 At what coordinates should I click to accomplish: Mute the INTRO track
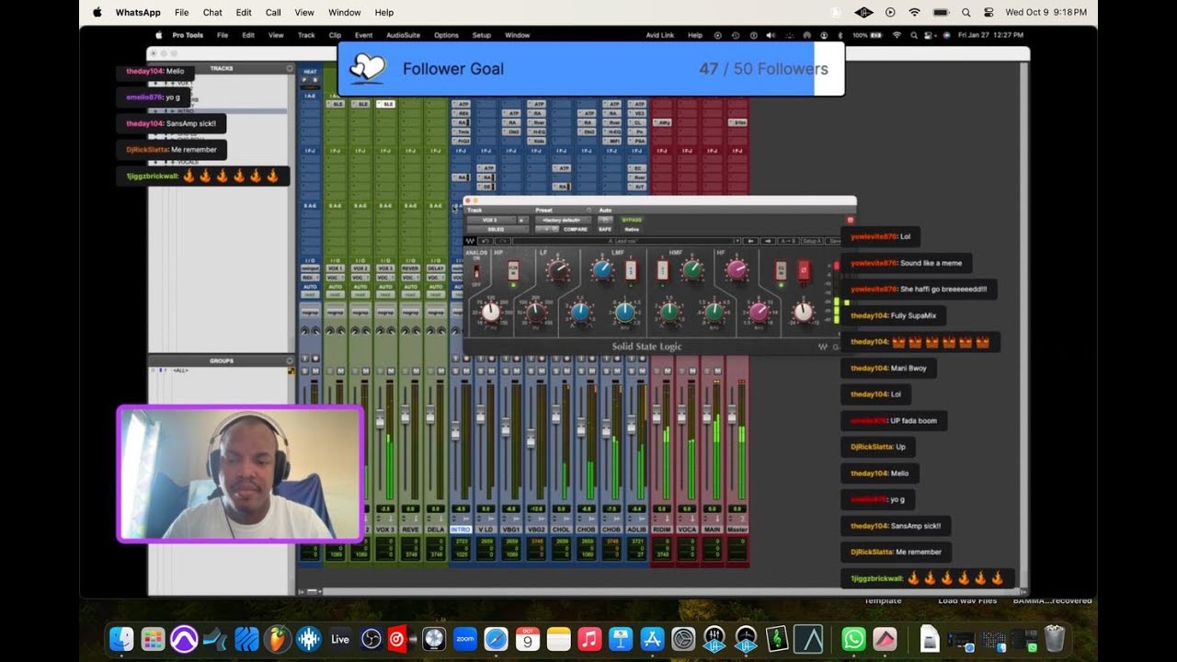(x=466, y=371)
